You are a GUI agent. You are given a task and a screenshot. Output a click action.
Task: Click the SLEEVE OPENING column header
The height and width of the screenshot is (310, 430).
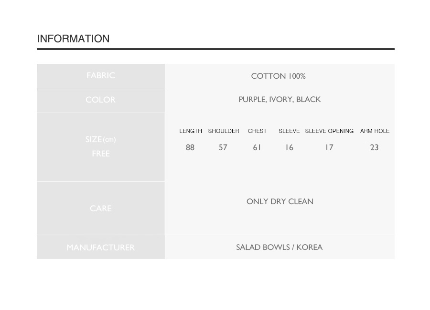(329, 131)
